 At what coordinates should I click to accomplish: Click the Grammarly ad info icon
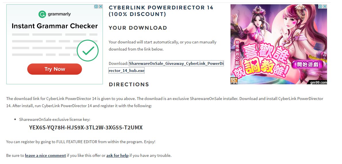tap(97, 7)
